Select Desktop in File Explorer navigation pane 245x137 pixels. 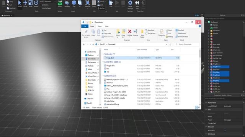(91, 55)
